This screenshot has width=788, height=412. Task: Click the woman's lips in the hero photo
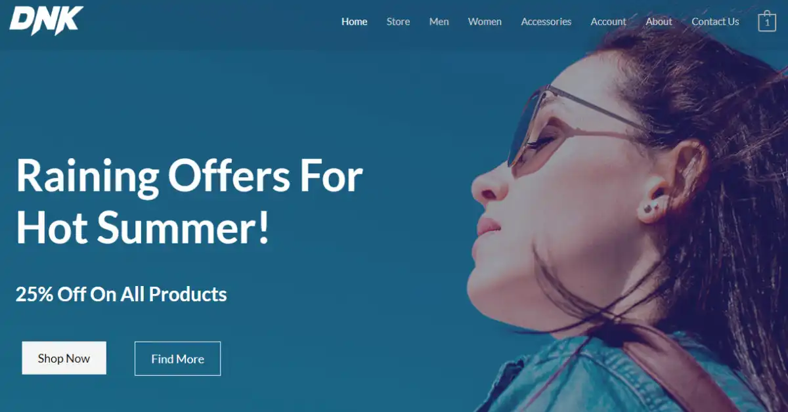(488, 228)
